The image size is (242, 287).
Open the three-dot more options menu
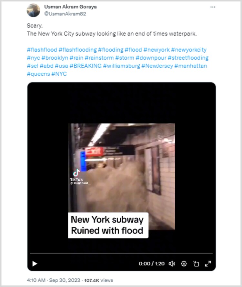(x=213, y=7)
